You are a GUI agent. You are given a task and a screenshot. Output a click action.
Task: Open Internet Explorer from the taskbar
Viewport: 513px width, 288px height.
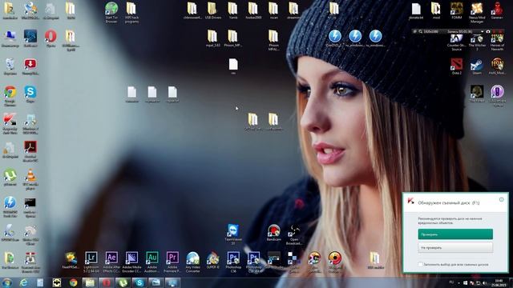tap(23, 282)
